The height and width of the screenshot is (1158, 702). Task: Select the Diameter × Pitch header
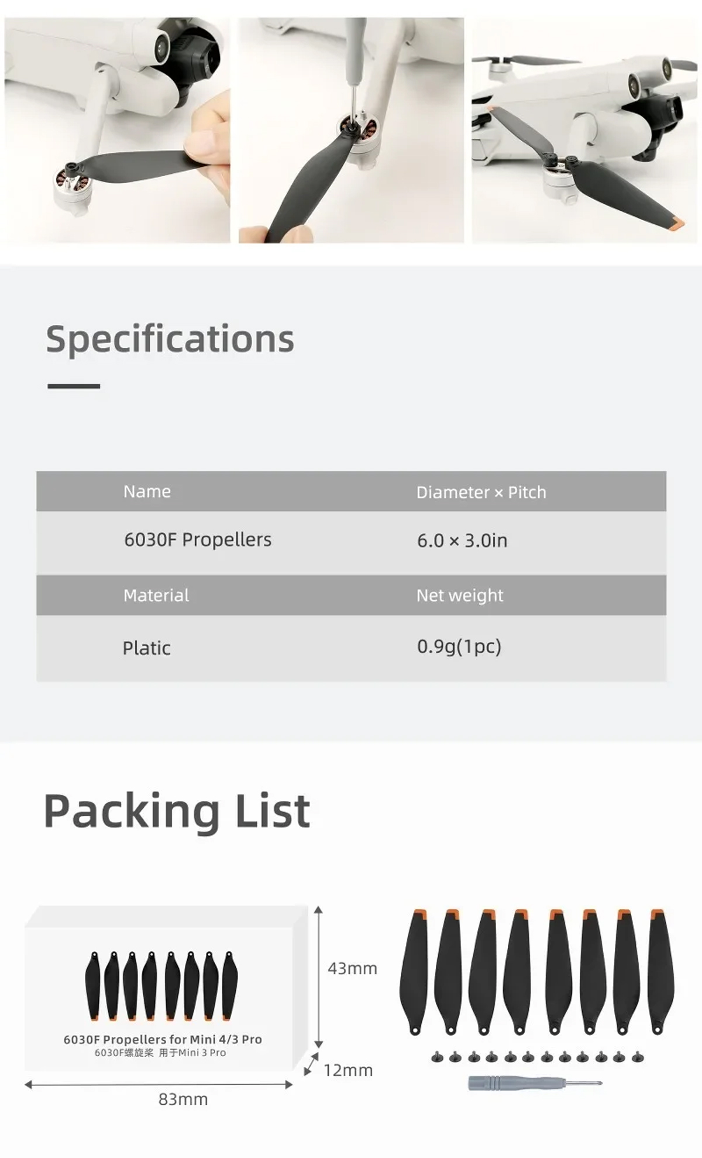[x=481, y=492]
